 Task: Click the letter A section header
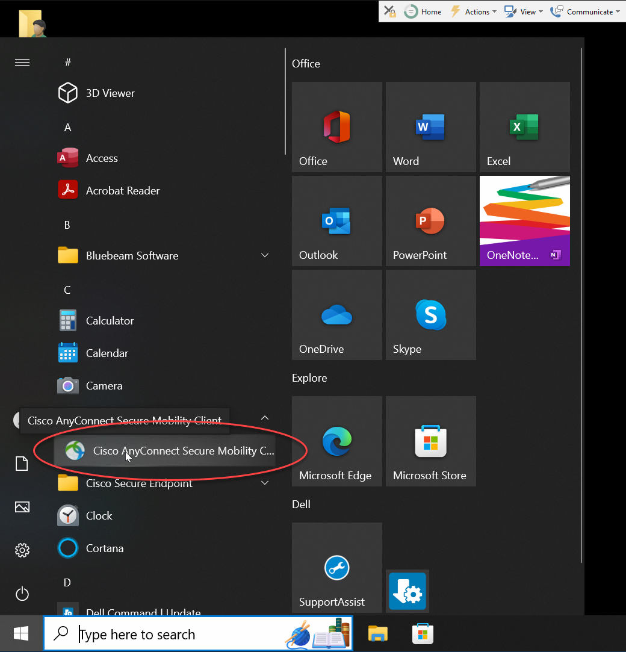click(68, 127)
